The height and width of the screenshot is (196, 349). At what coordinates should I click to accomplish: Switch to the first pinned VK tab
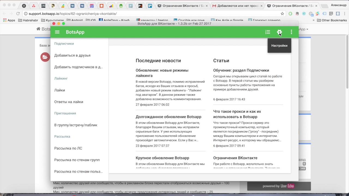coord(72,5)
